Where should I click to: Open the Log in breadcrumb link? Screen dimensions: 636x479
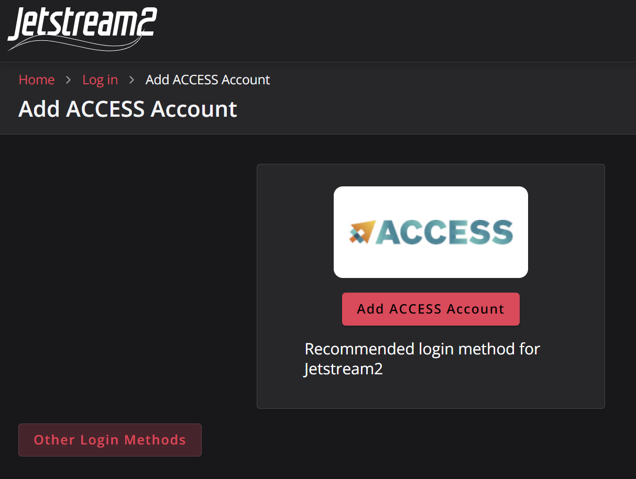coord(100,80)
